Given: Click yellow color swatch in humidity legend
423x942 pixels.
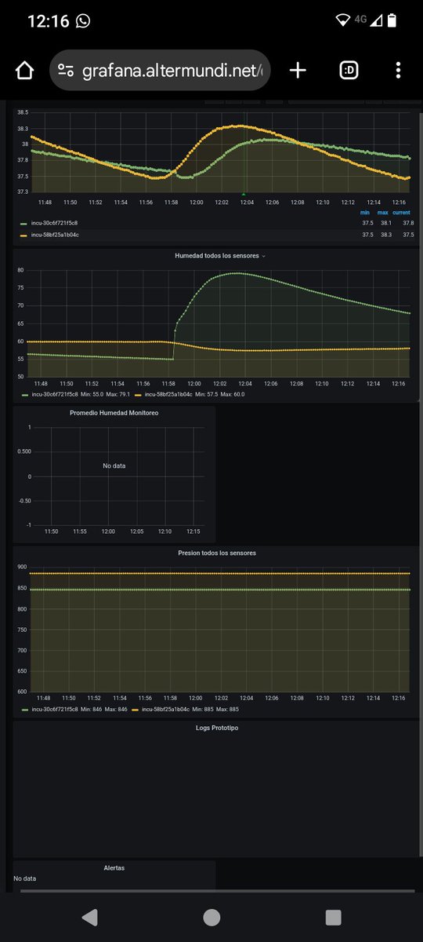Looking at the screenshot, I should click(x=137, y=394).
